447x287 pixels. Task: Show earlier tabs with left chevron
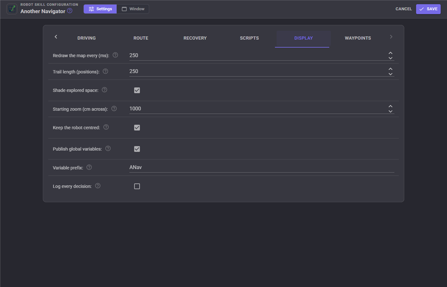(x=56, y=37)
